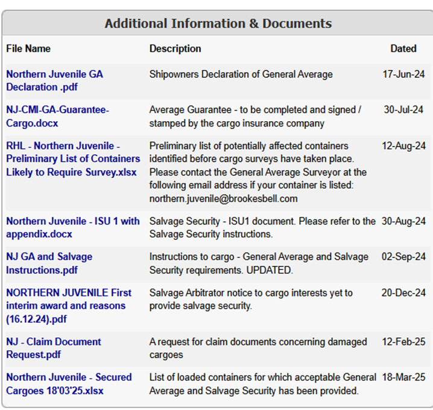Click the 20-Dec-24 date cell
Image resolution: width=433 pixels, height=410 pixels.
pyautogui.click(x=403, y=293)
